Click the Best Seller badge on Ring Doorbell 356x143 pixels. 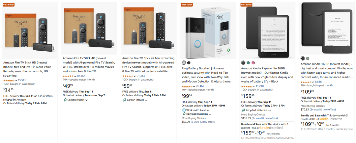pyautogui.click(x=187, y=4)
